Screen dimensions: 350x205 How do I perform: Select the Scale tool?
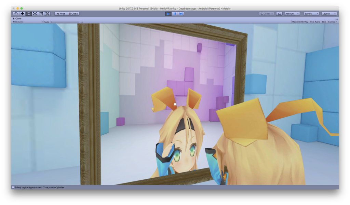point(35,14)
